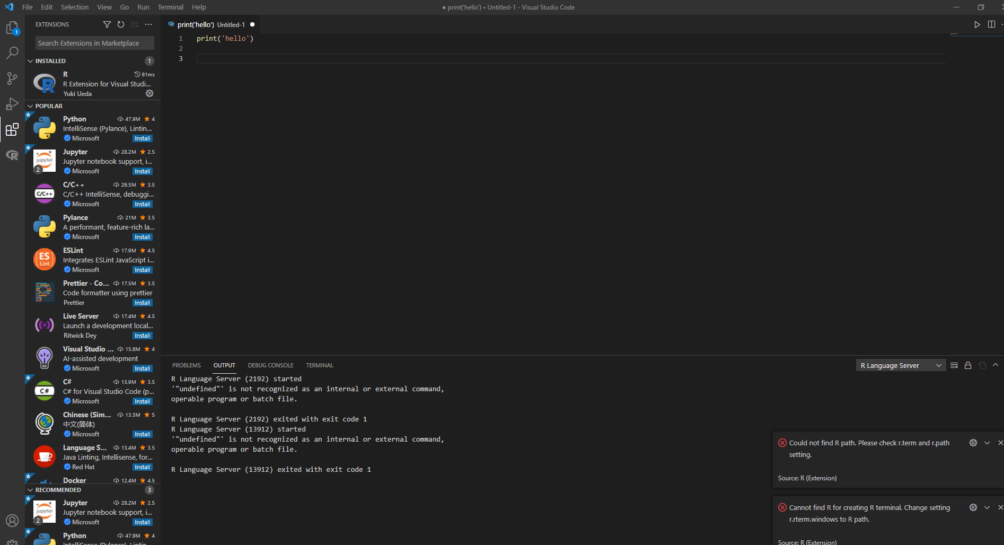The height and width of the screenshot is (545, 1004).
Task: Install Language Support for Java by Red Hat
Action: [143, 467]
